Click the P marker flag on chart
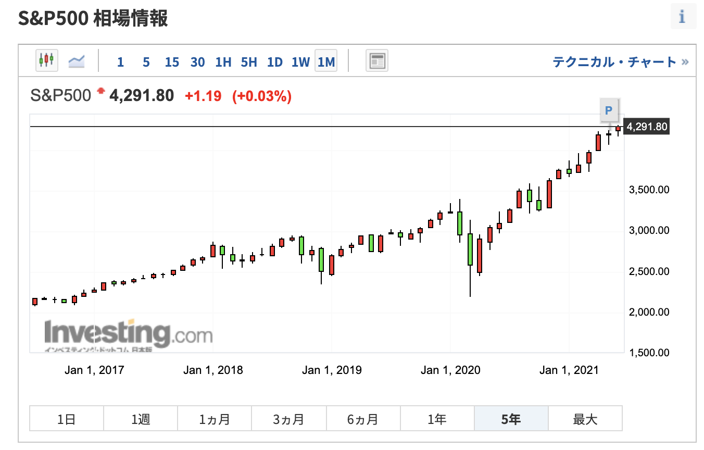This screenshot has width=704, height=450. (608, 110)
